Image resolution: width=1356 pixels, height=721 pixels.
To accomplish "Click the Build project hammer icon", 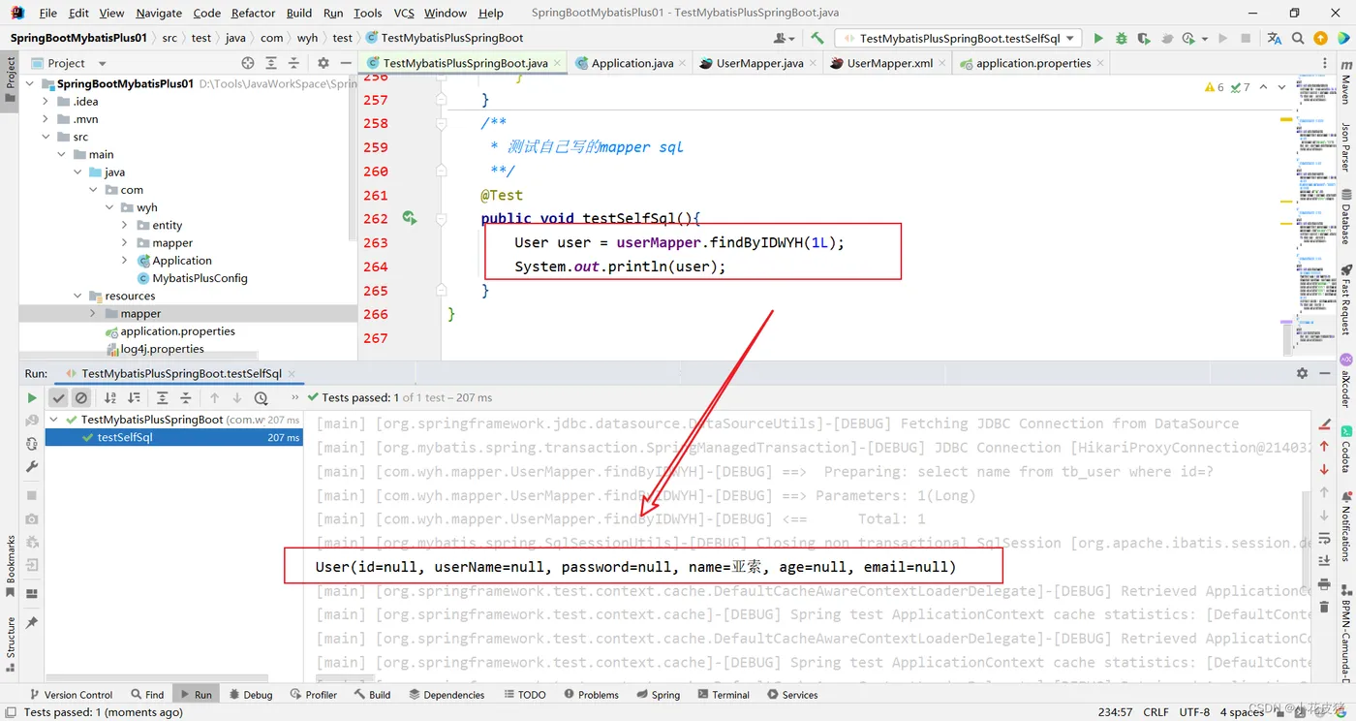I will pos(817,38).
